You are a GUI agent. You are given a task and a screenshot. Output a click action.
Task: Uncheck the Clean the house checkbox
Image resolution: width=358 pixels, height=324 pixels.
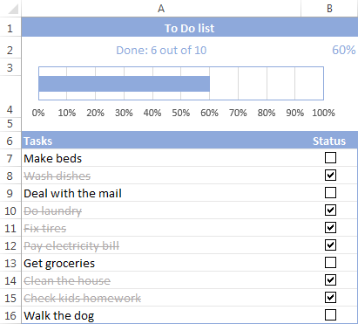coord(330,280)
